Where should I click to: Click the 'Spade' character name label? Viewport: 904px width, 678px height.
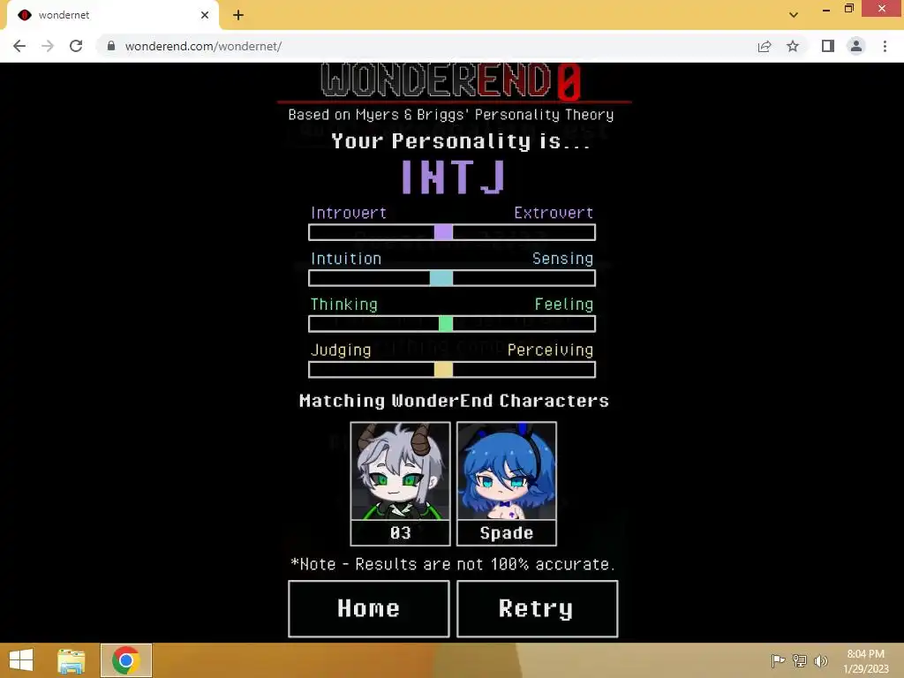507,532
